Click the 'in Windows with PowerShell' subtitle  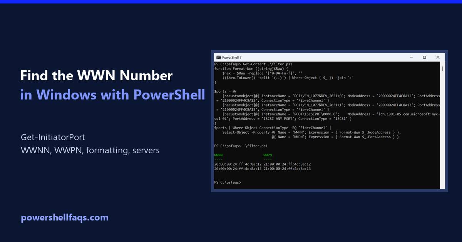point(113,94)
